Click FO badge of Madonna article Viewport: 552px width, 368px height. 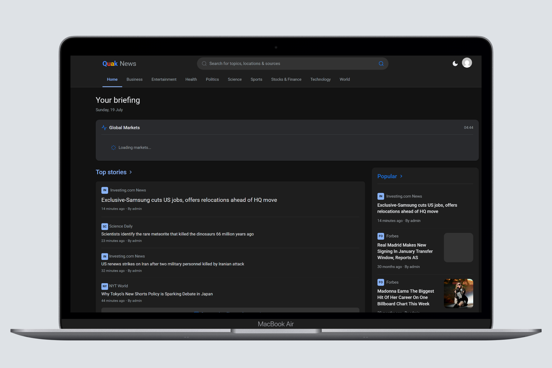[x=381, y=282]
